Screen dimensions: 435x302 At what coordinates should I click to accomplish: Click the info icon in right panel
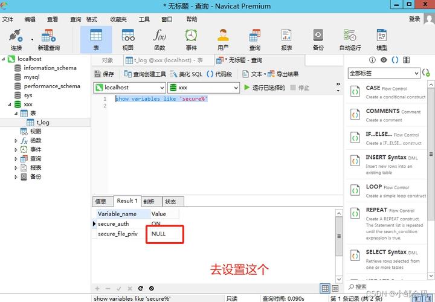coord(372,60)
